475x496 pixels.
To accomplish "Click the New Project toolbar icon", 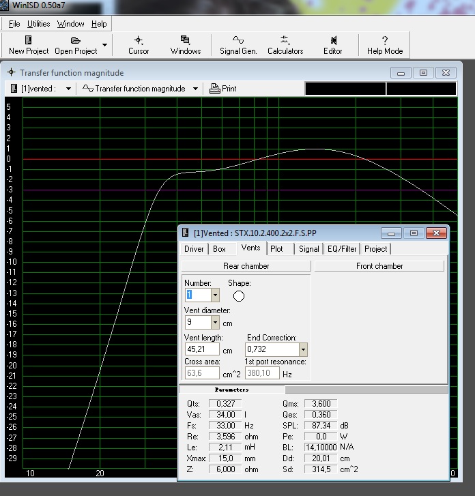I will (x=29, y=41).
